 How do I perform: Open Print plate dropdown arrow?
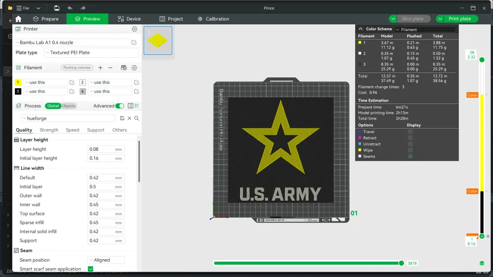440,19
